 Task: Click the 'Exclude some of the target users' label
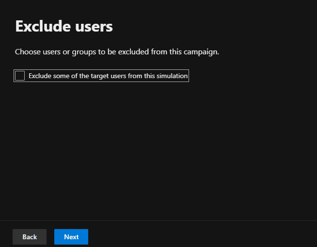[x=108, y=76]
